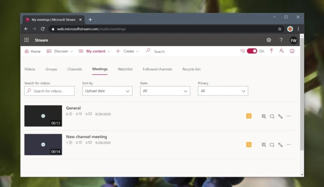Add New channel meeting to watchlist
This screenshot has width=324, height=187.
(272, 145)
